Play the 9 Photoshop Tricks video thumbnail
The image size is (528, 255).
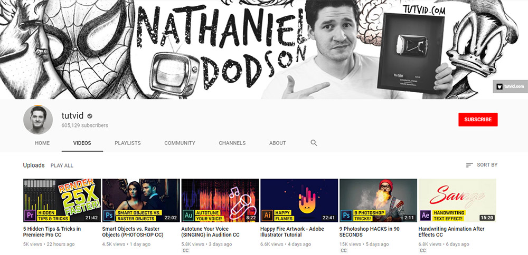(x=378, y=200)
